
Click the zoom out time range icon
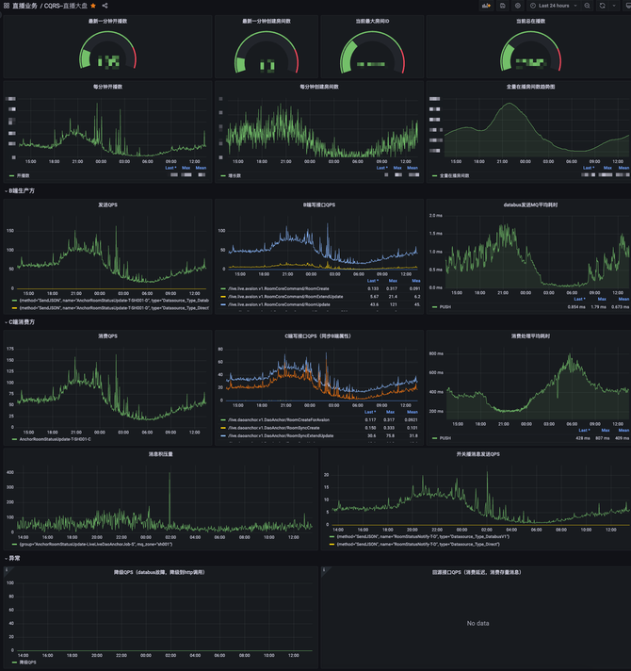pyautogui.click(x=588, y=6)
